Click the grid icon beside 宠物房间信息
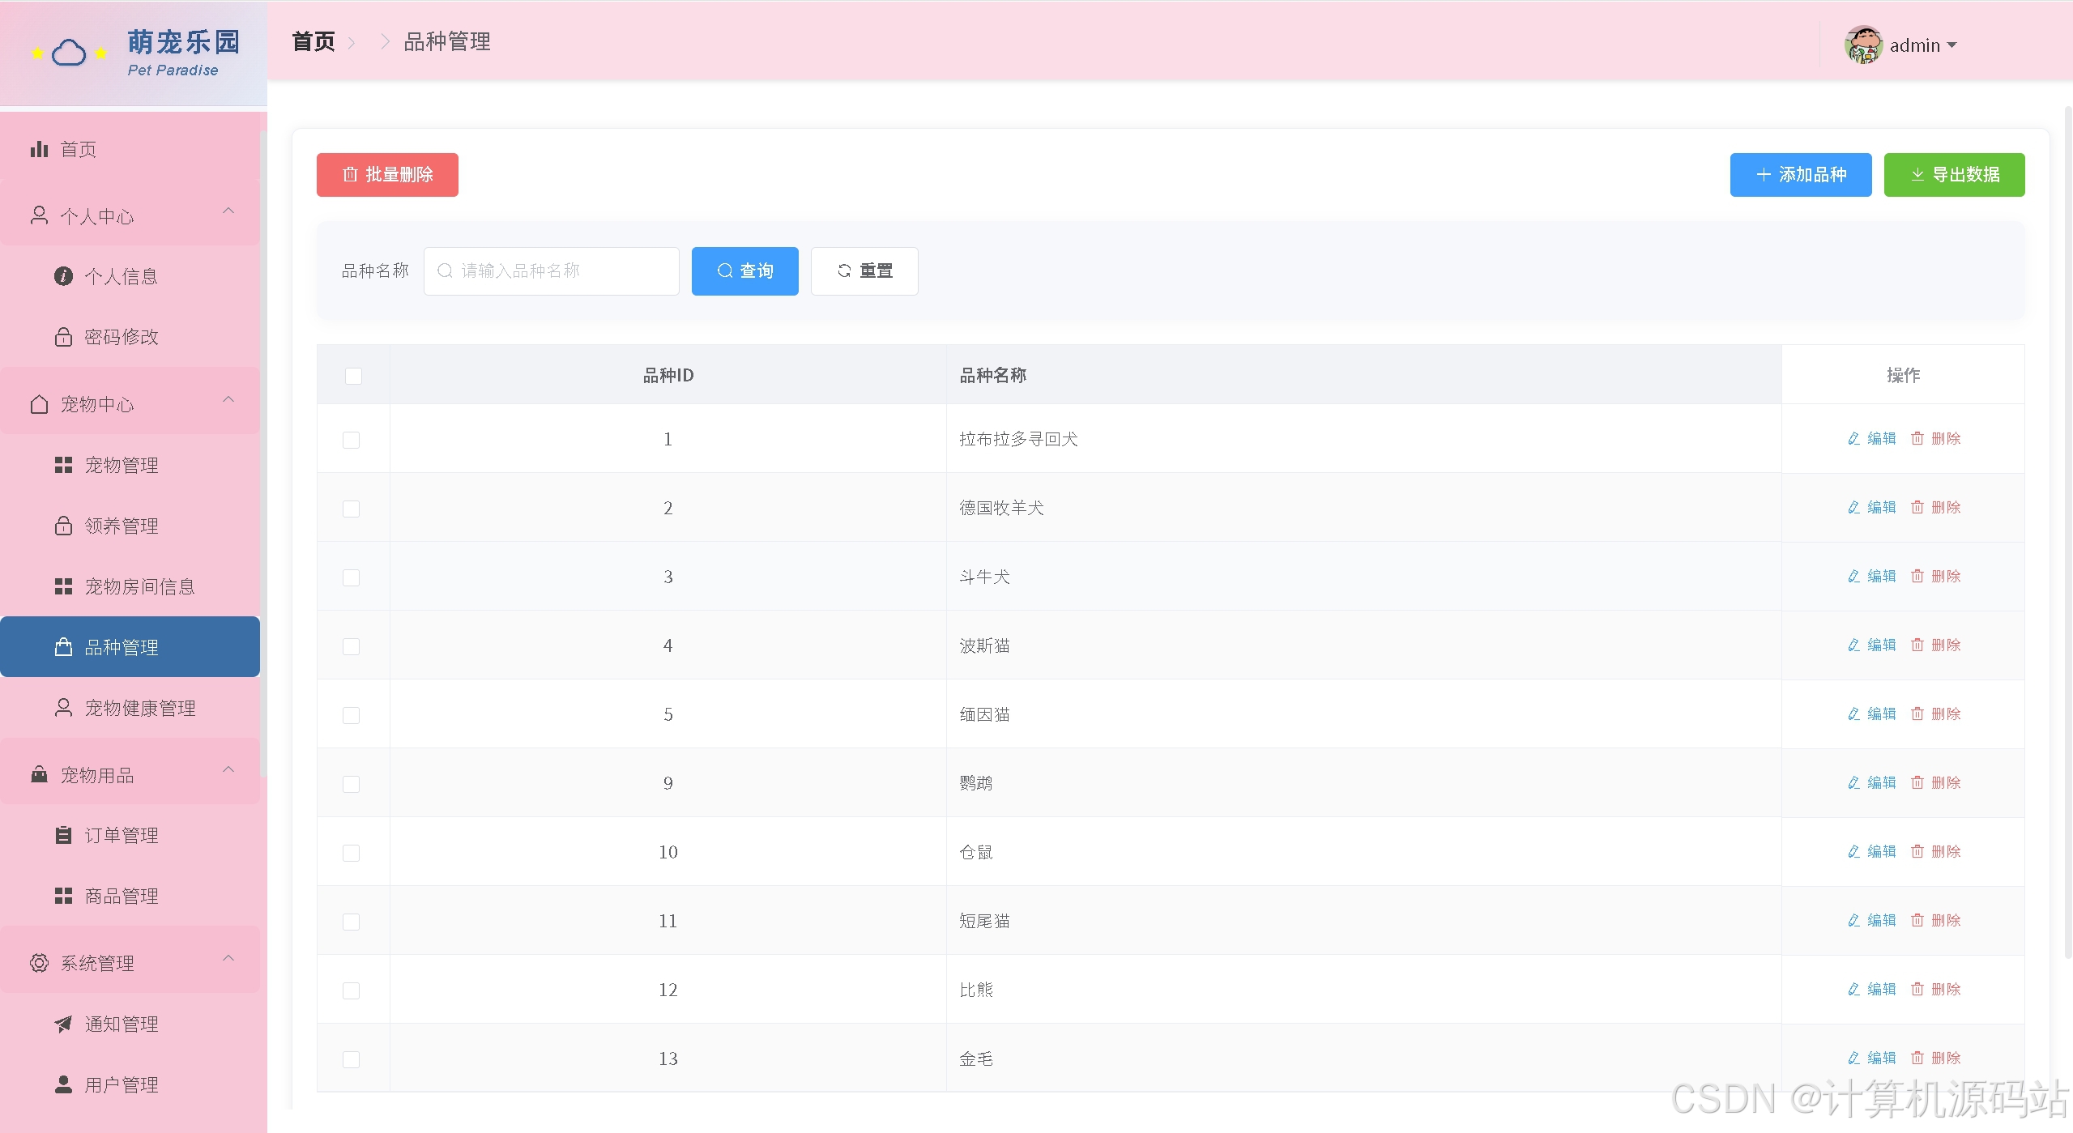2073x1133 pixels. coord(63,586)
